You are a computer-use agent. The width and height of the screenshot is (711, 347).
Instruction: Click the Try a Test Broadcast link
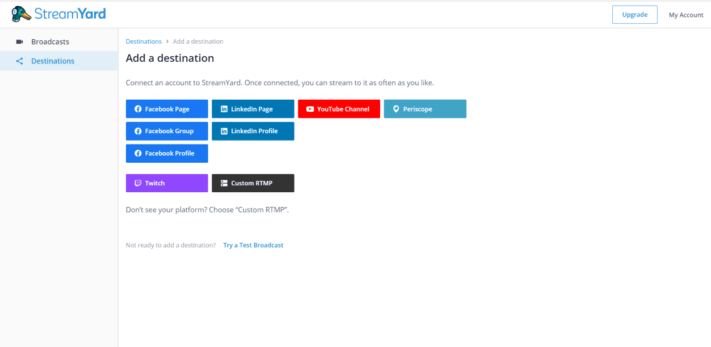point(253,246)
